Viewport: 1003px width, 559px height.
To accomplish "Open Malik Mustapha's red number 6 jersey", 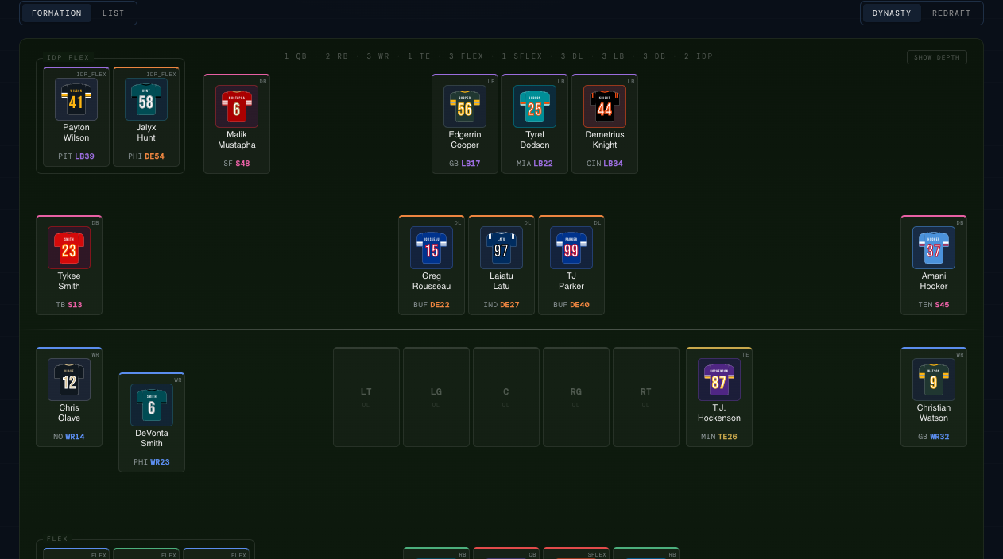I will [237, 106].
